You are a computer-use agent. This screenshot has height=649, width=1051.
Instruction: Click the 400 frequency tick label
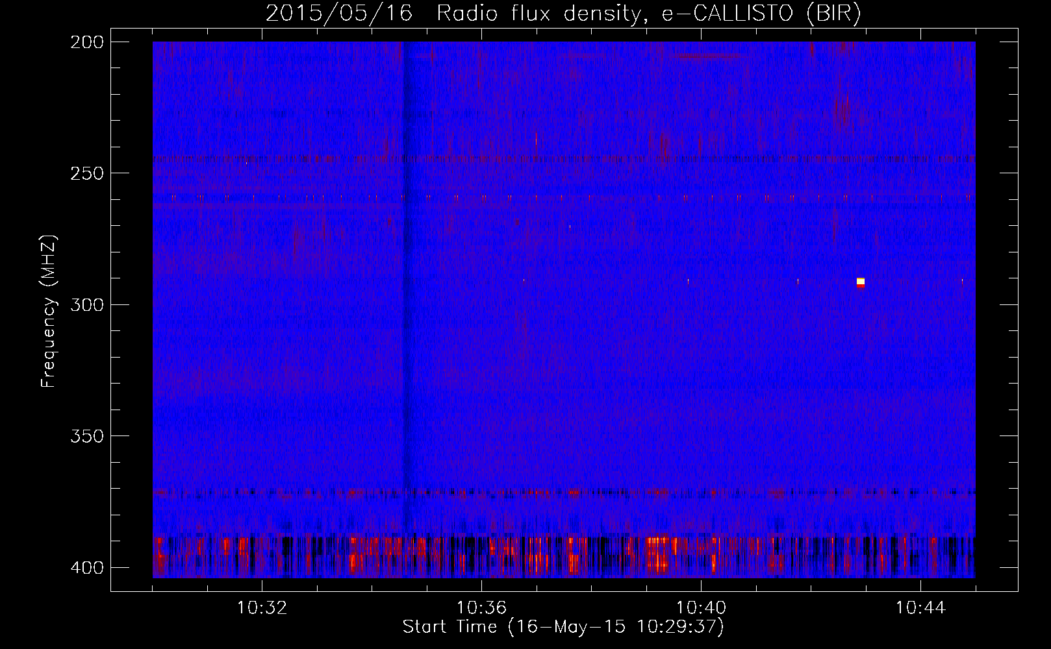tap(87, 568)
